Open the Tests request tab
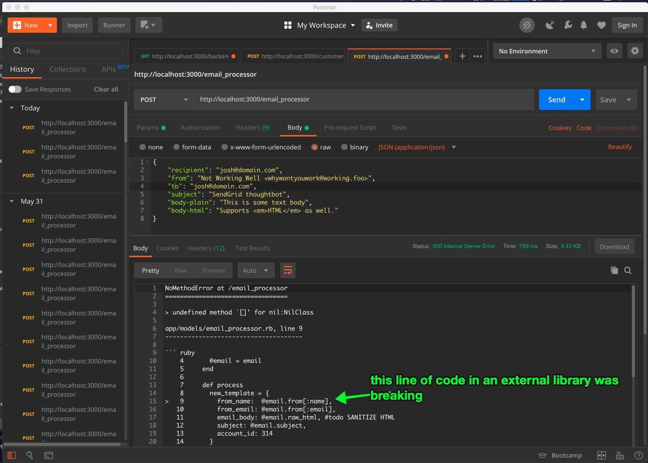Viewport: 648px width, 463px height. 399,127
